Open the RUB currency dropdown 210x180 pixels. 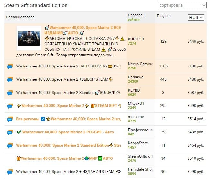point(196,17)
